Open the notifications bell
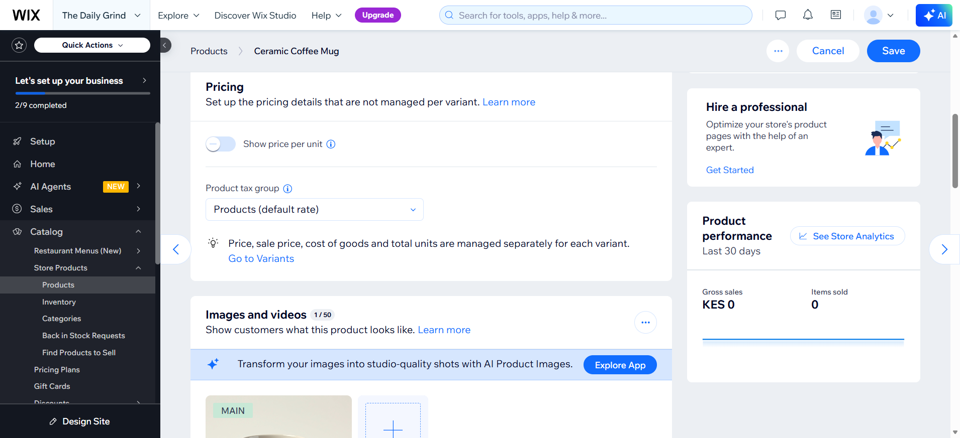960x438 pixels. (808, 15)
